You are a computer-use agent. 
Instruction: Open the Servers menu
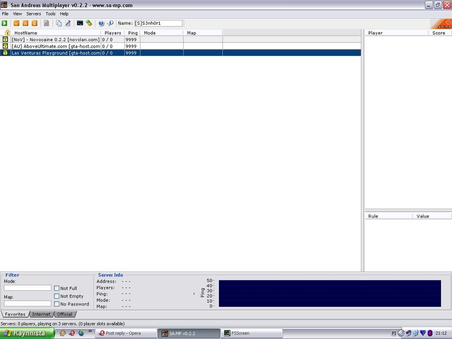coord(34,14)
